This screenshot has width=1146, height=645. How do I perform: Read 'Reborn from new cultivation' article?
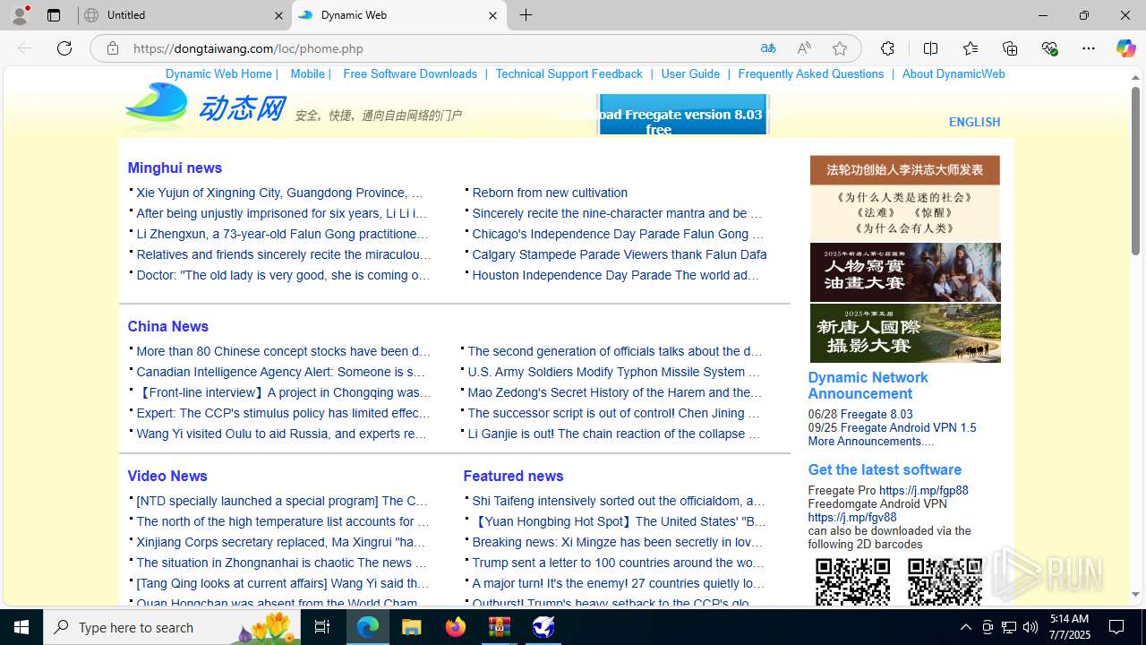[550, 193]
